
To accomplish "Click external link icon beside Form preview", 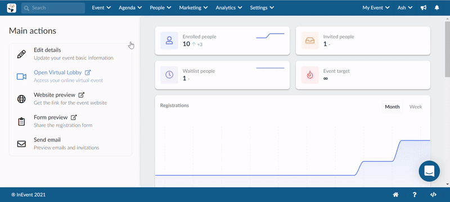I will (x=74, y=117).
